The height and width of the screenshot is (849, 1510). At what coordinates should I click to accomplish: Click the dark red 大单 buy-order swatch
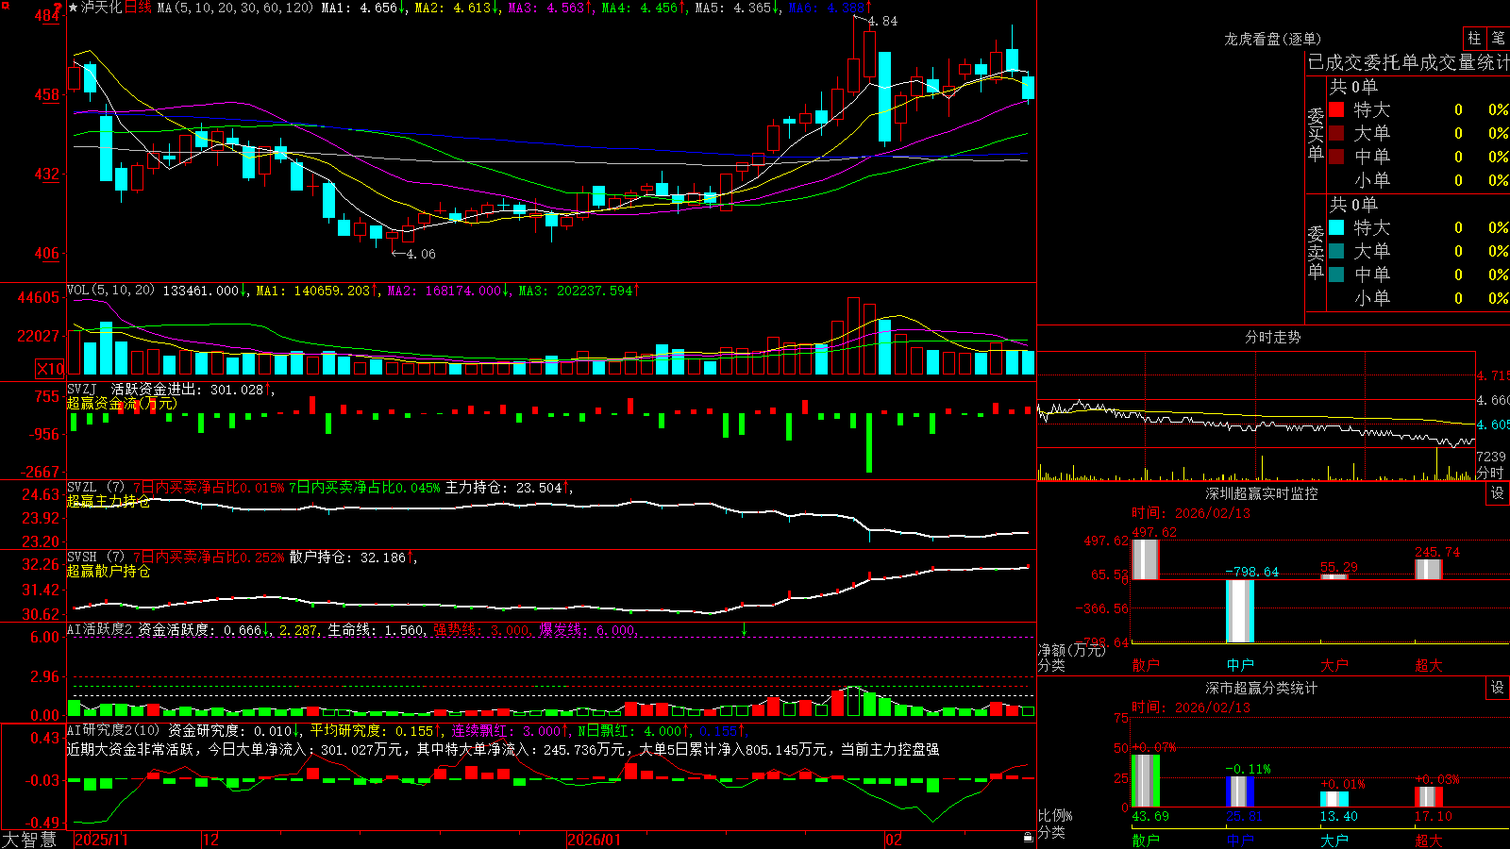tap(1336, 133)
